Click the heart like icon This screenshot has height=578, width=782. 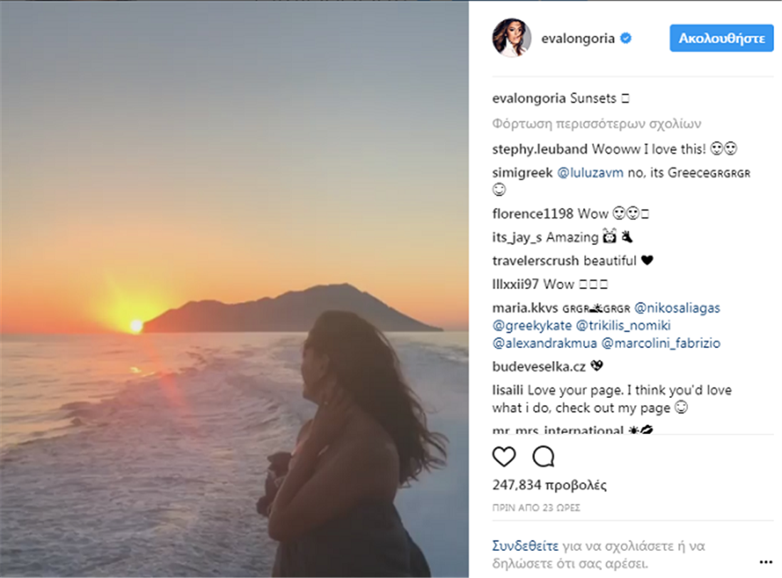(x=504, y=456)
